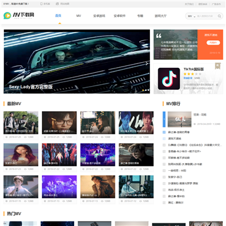Click the star rating under TikTok国际版
226x226 pixels.
193,74
